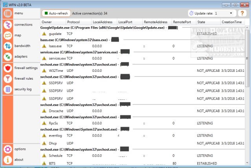
Task: Open the options label
Action: click(20, 149)
